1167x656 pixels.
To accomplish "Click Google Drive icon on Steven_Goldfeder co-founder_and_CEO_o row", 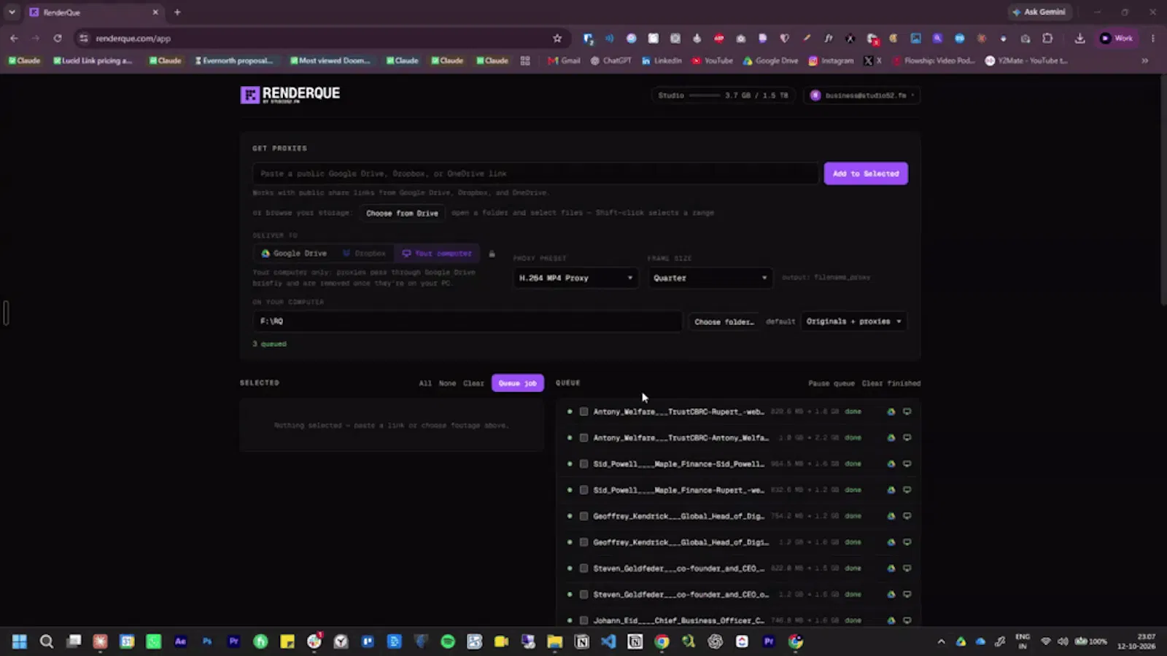I will click(x=891, y=595).
